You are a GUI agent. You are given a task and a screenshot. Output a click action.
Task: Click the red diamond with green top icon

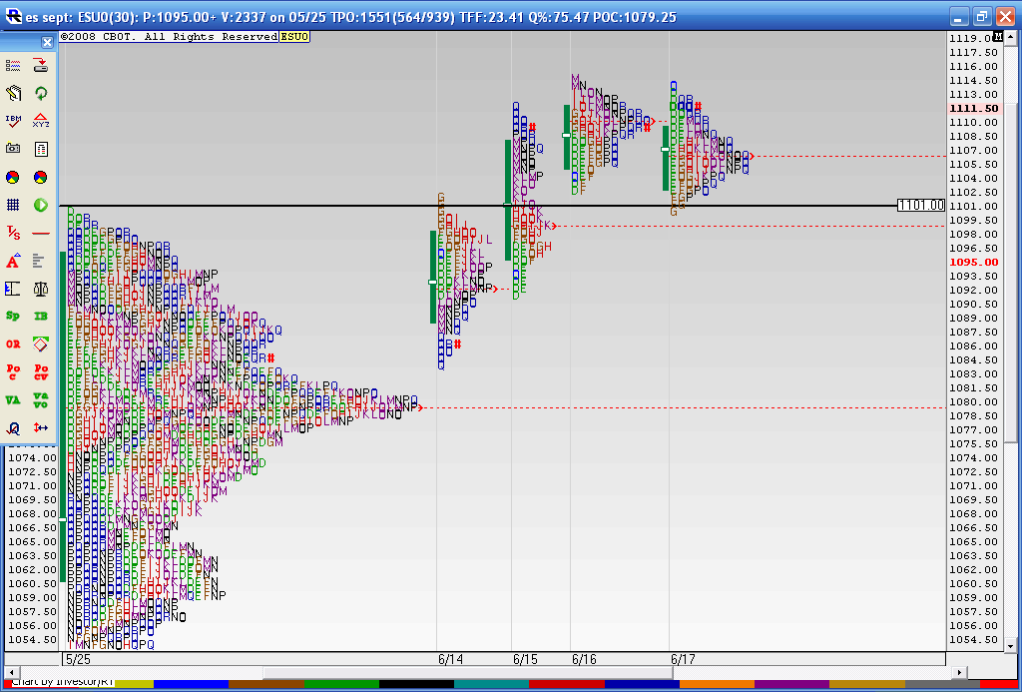coord(40,344)
